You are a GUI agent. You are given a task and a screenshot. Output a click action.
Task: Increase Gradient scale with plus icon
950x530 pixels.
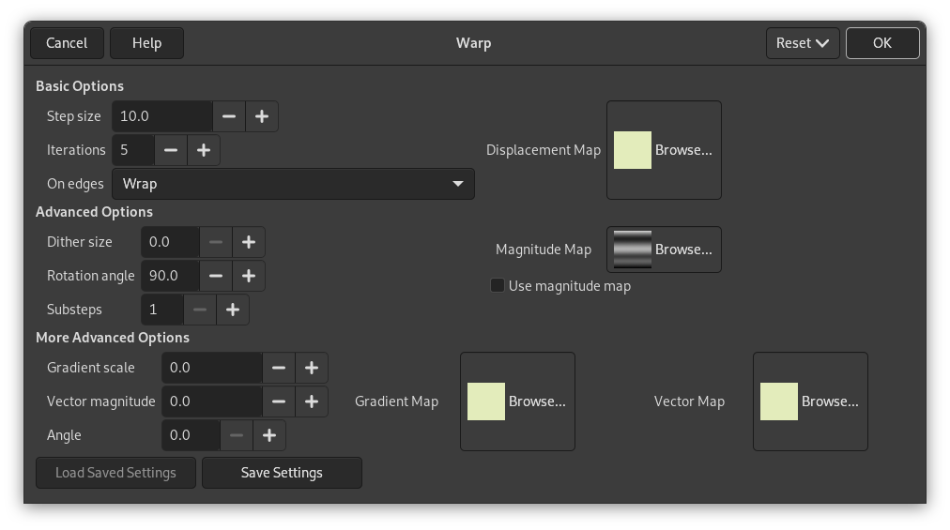click(x=312, y=368)
